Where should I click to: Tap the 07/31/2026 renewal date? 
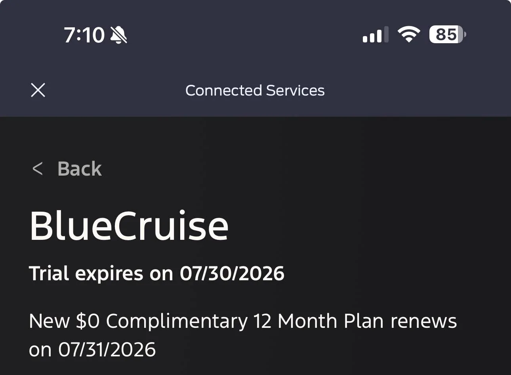pos(107,350)
